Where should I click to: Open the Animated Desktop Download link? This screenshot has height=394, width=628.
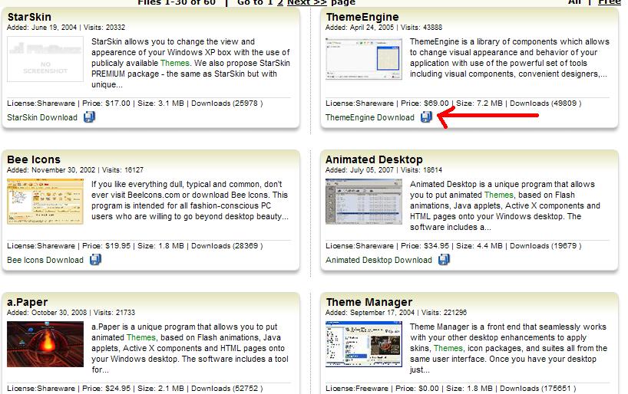click(378, 260)
